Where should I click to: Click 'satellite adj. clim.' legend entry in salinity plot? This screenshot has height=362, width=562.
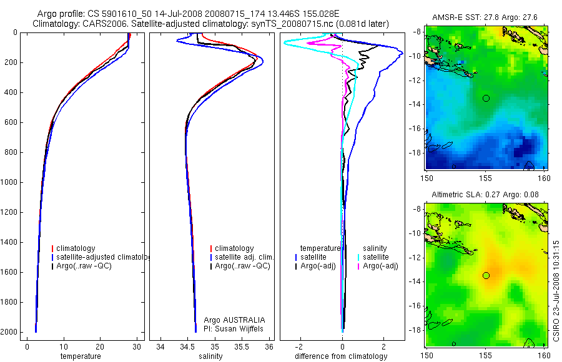click(x=244, y=257)
